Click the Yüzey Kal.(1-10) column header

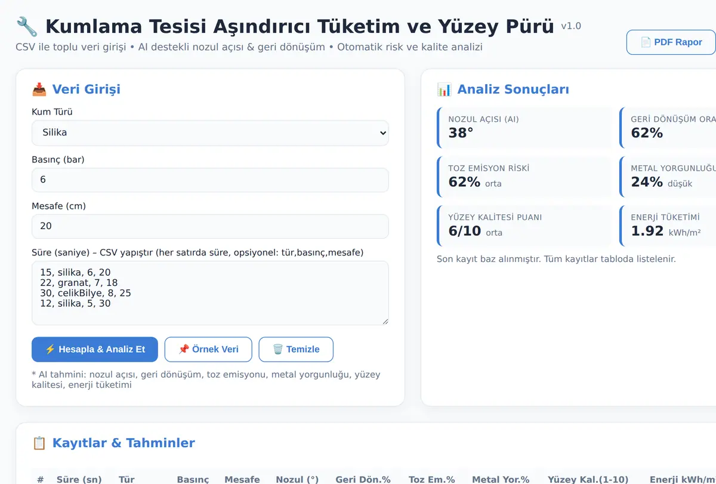click(x=588, y=479)
